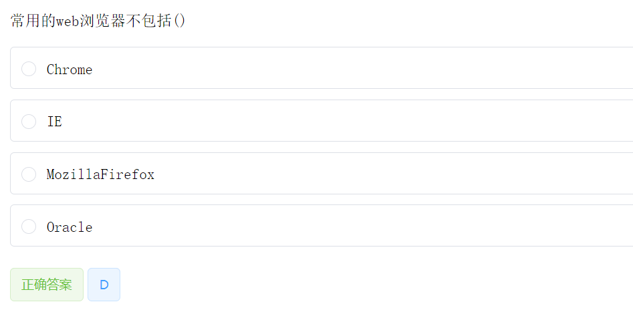This screenshot has width=633, height=320.
Task: Click the green 正确答案 button
Action: pyautogui.click(x=47, y=285)
